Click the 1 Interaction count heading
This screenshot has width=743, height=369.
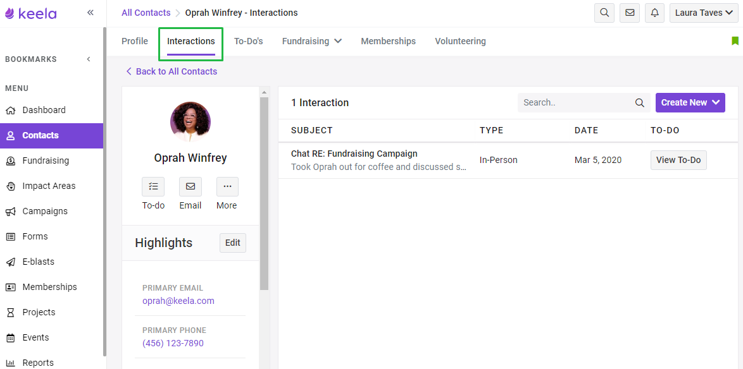tap(320, 102)
